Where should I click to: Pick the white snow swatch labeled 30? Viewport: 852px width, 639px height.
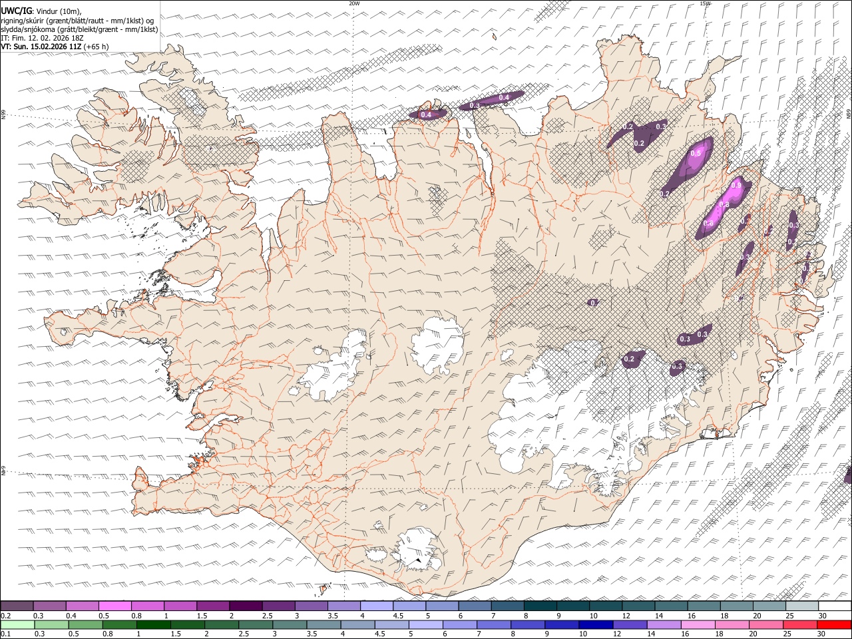(835, 606)
